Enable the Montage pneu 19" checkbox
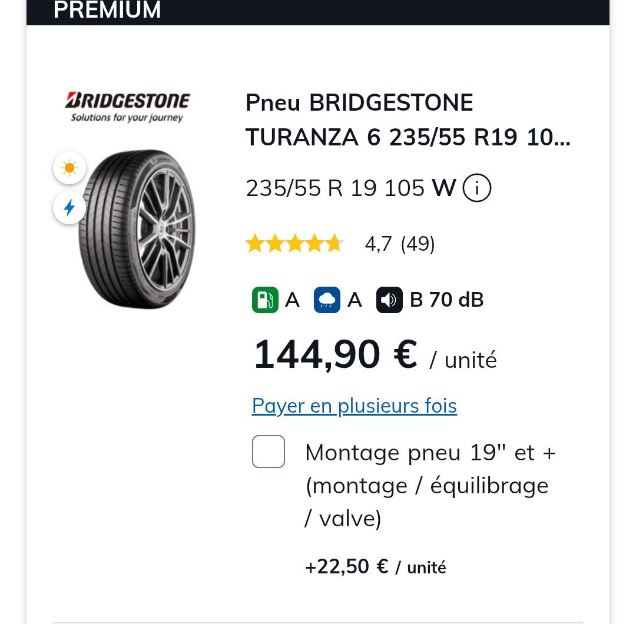This screenshot has height=624, width=636. tap(268, 452)
